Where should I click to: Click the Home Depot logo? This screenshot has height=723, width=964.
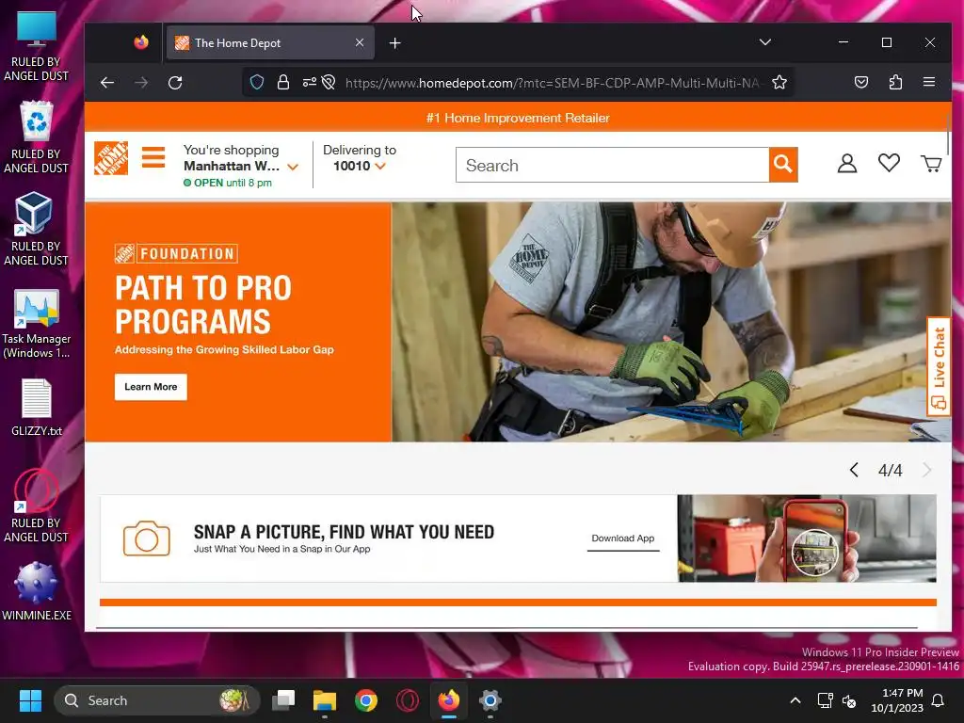(x=111, y=158)
